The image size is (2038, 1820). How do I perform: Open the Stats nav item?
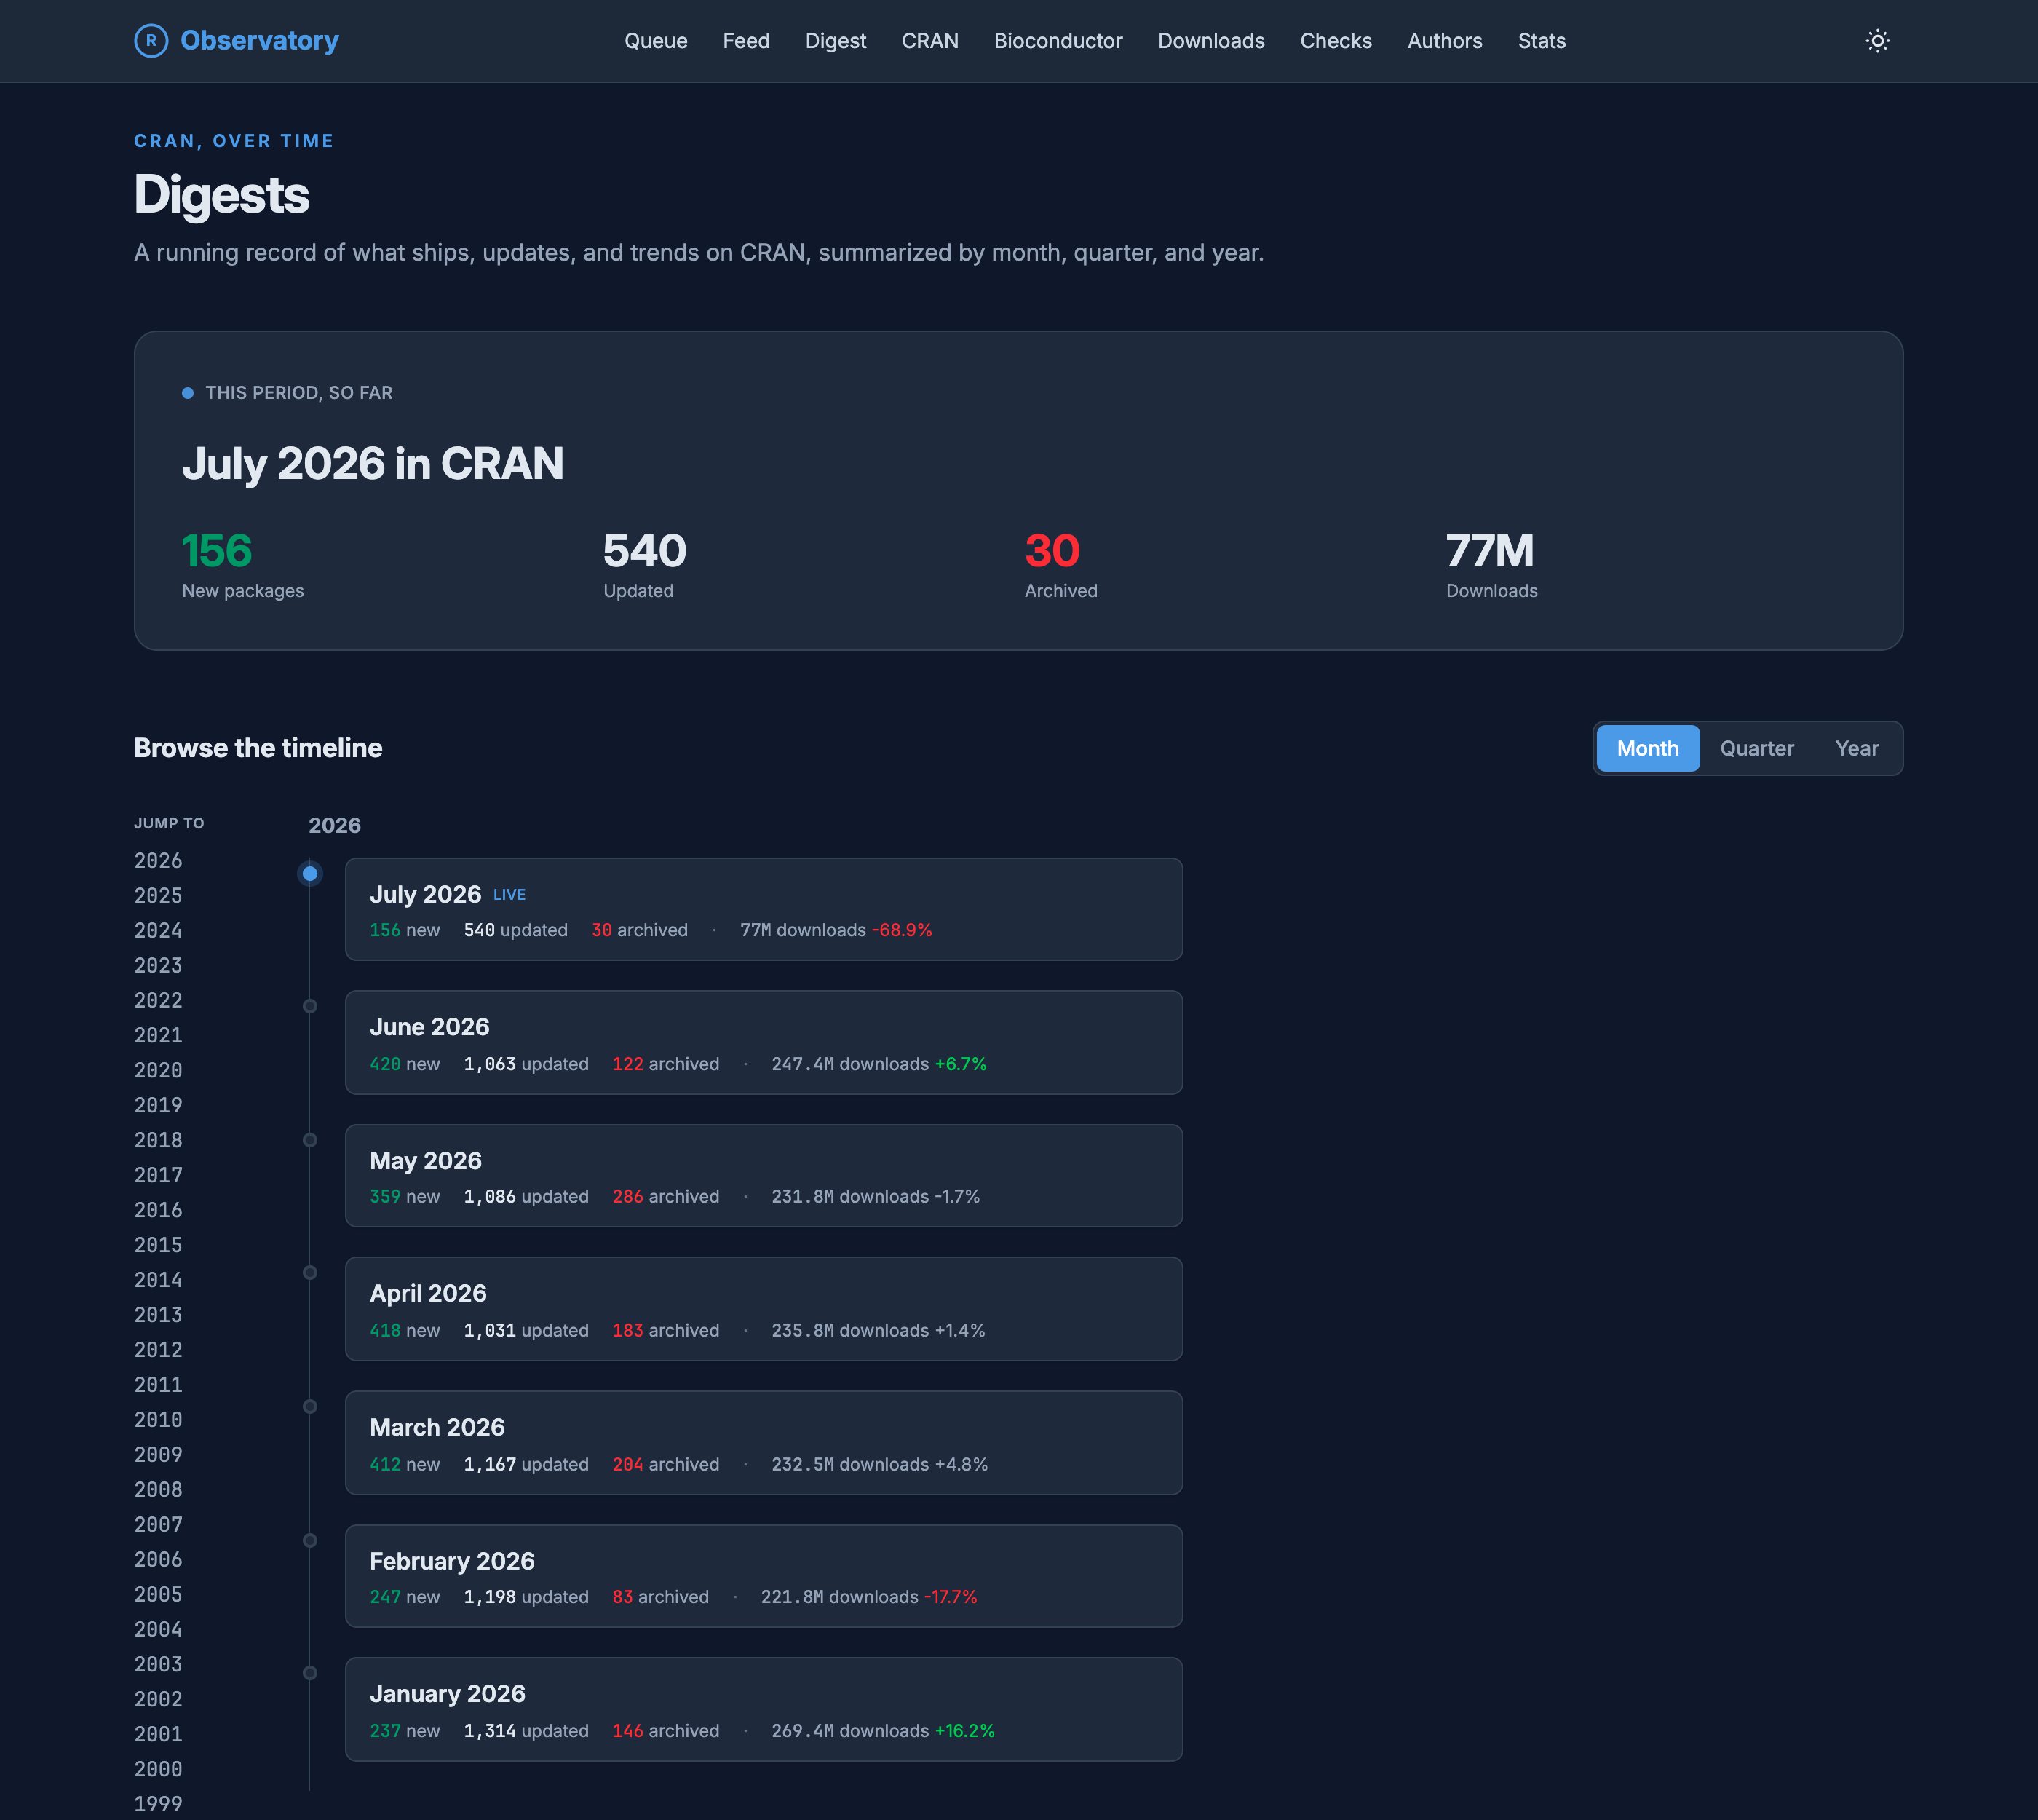click(x=1542, y=41)
